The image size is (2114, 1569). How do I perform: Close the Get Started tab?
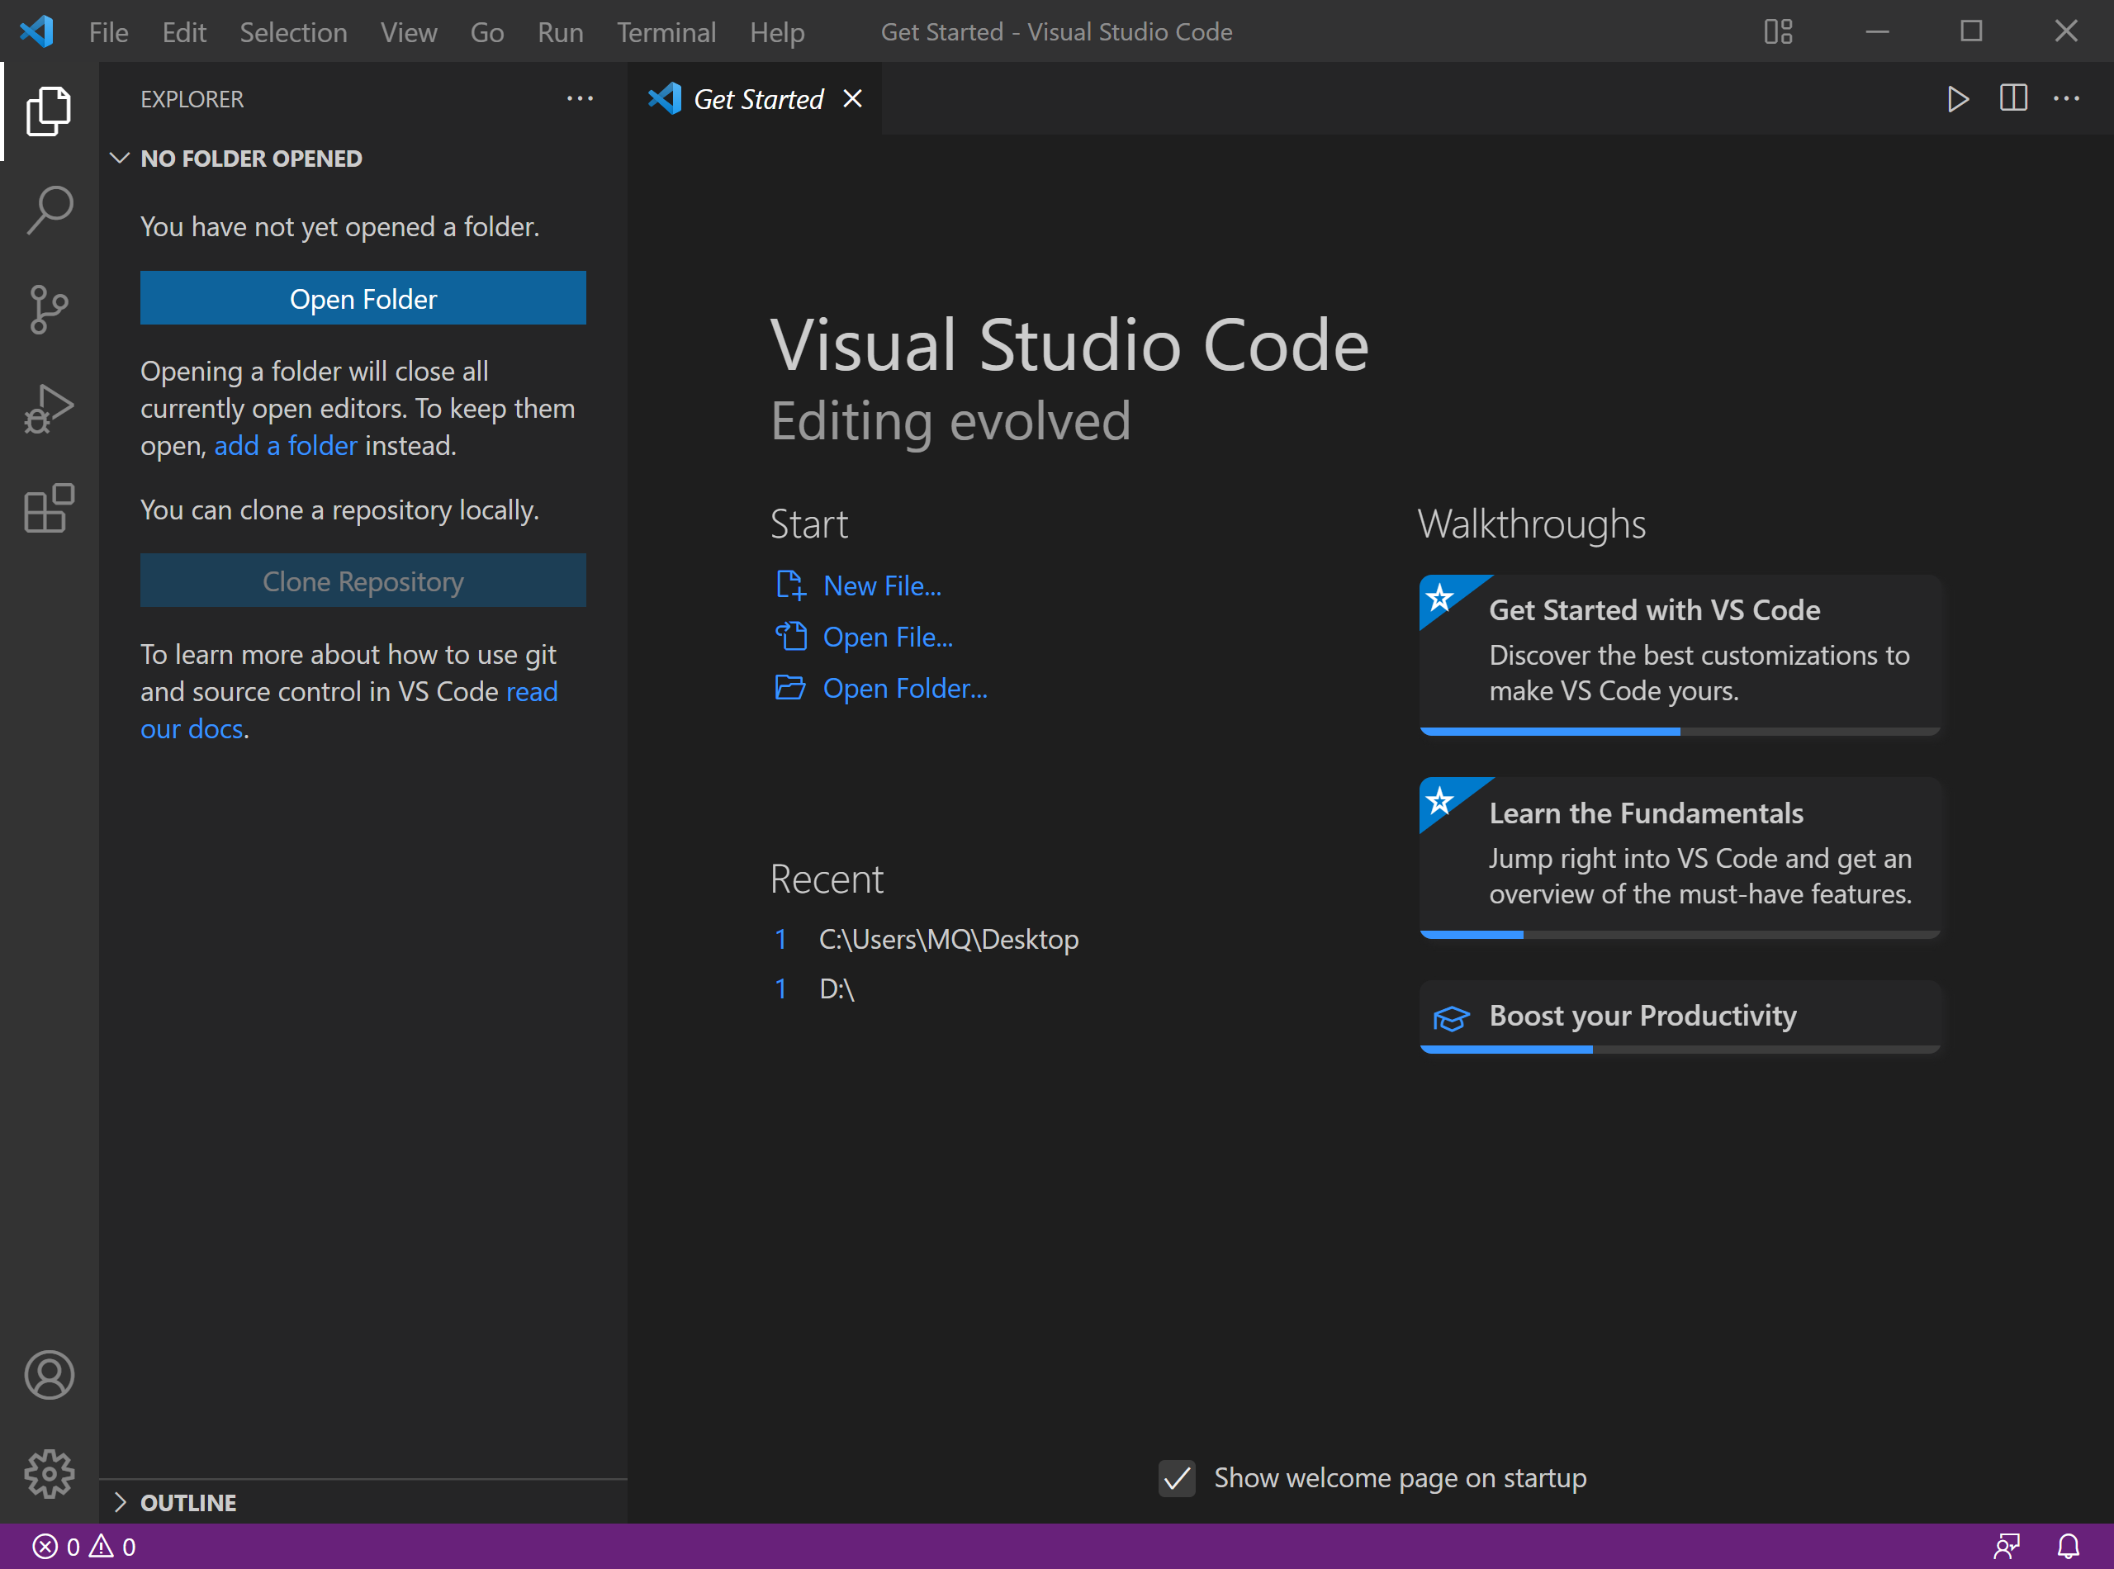tap(853, 99)
